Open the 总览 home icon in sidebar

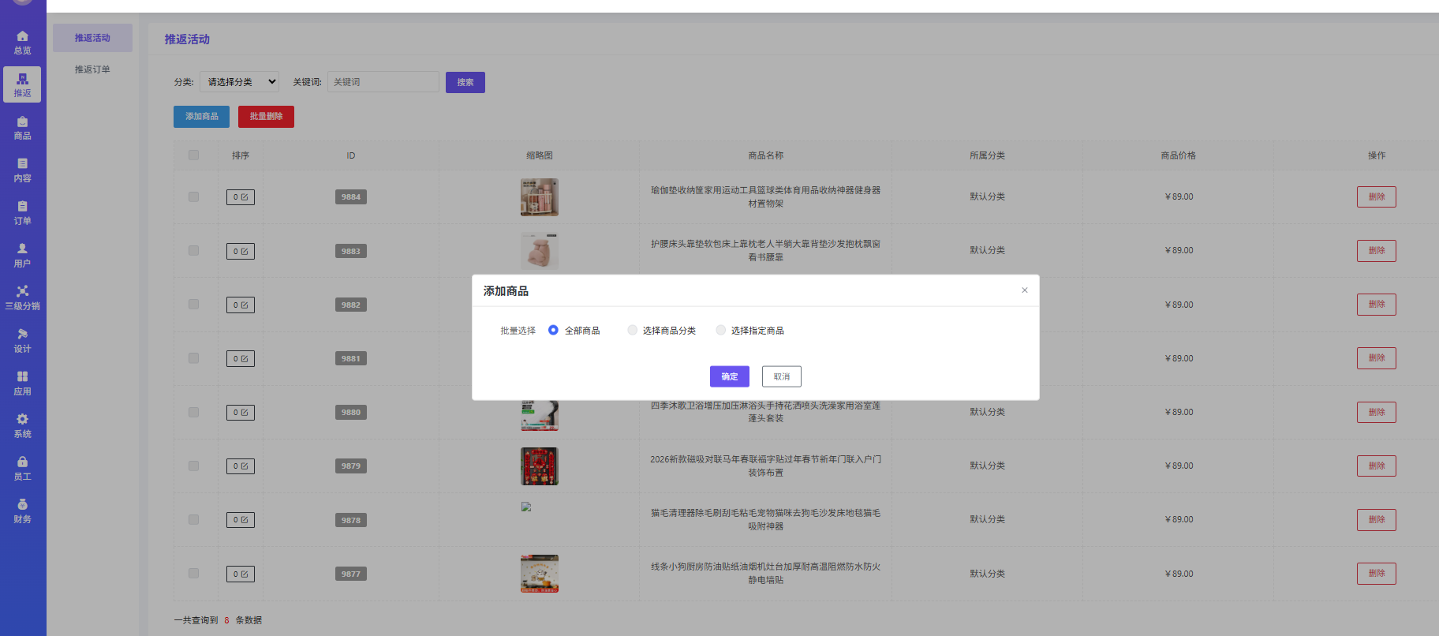(22, 36)
